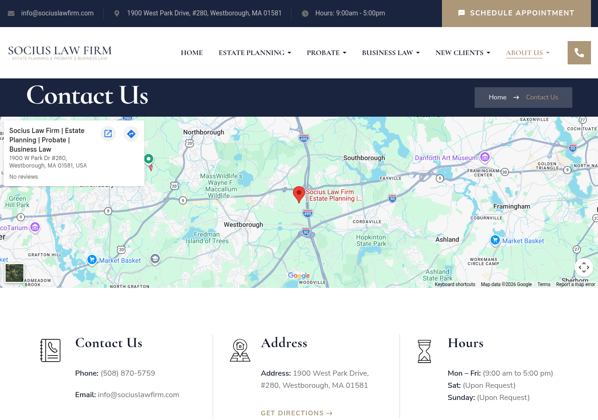Click the phone book icon by Contact Us
The height and width of the screenshot is (420, 598).
point(50,350)
